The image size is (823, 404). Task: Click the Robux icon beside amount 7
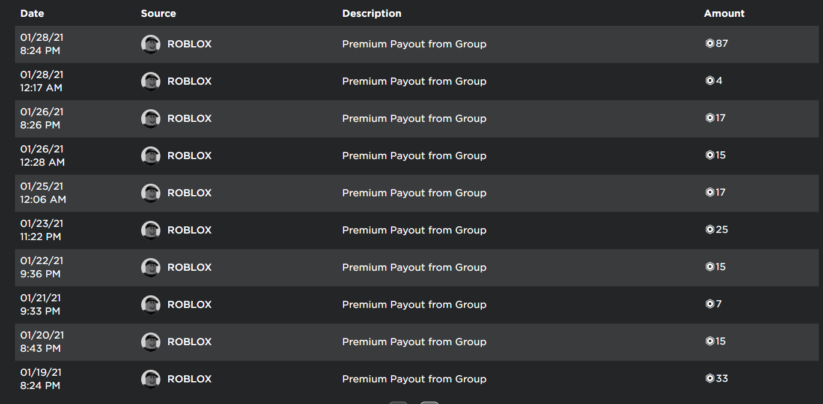pos(709,304)
